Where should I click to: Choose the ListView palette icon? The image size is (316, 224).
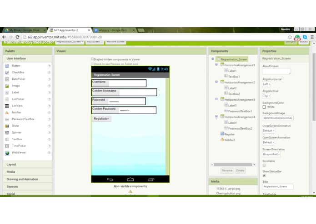click(x=7, y=106)
